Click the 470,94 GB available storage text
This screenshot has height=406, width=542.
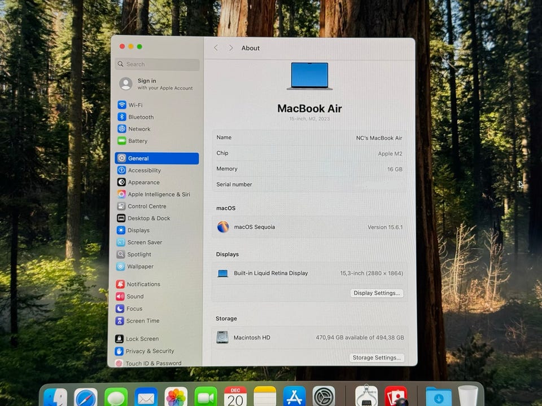coord(360,337)
